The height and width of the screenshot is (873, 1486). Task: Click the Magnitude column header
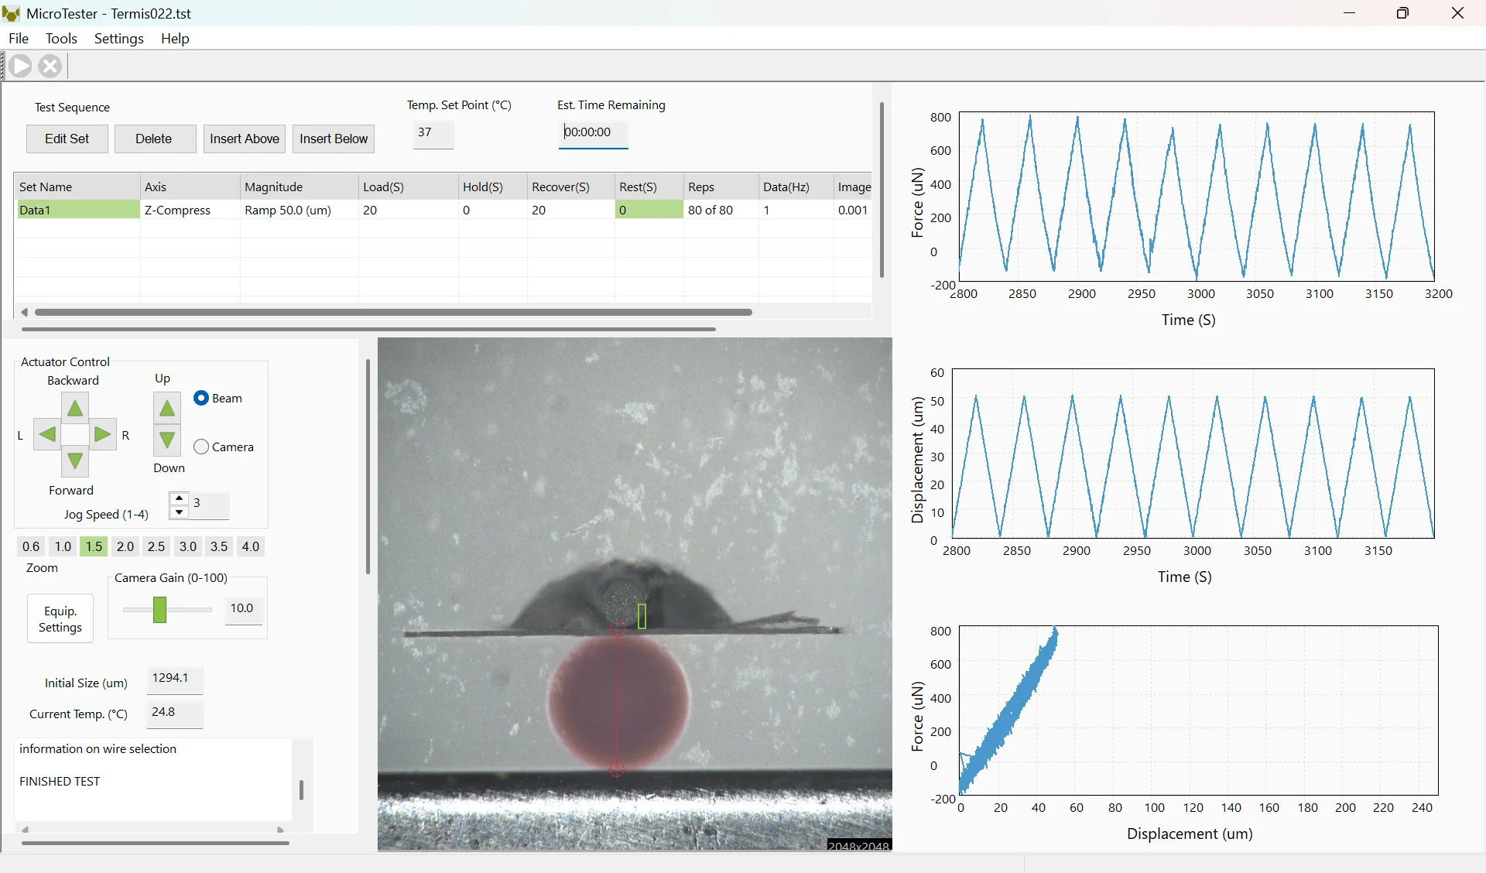[299, 187]
